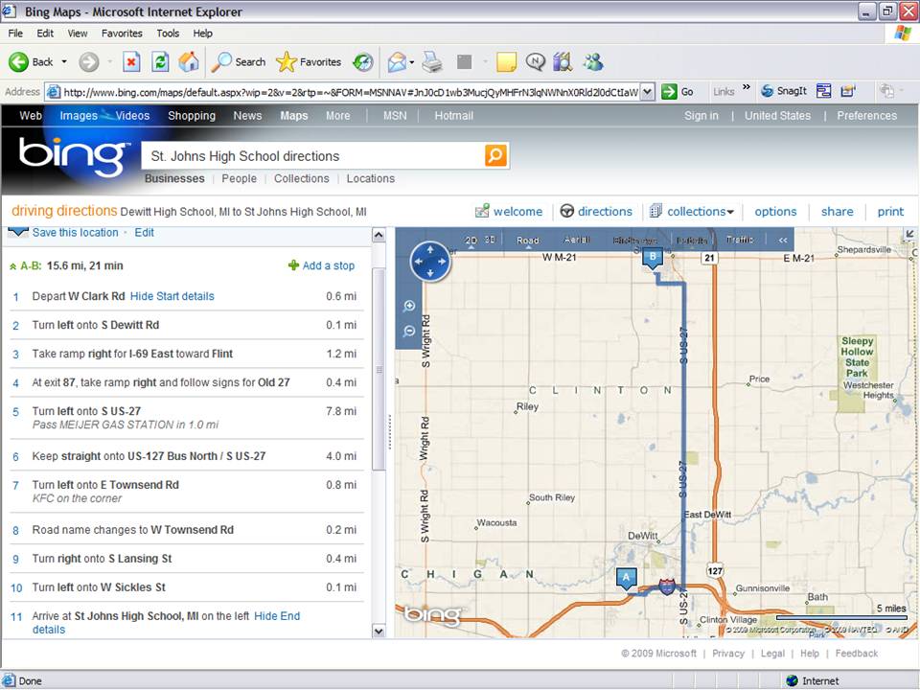920x690 pixels.
Task: Click the Research books toolbar icon
Action: (x=563, y=61)
